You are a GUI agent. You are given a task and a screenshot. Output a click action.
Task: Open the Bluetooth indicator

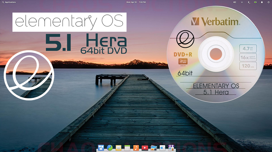[249, 2]
